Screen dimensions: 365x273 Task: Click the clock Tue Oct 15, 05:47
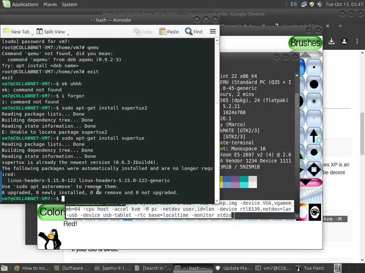tap(344, 4)
